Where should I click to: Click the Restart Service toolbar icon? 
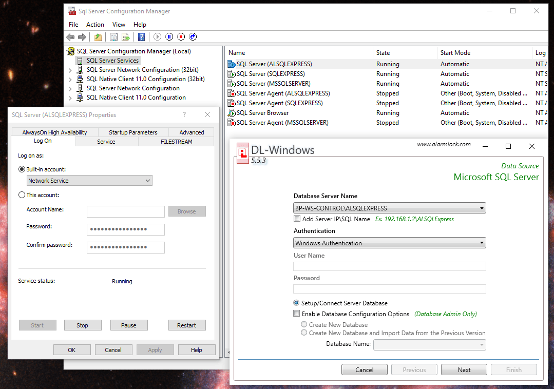click(x=193, y=37)
